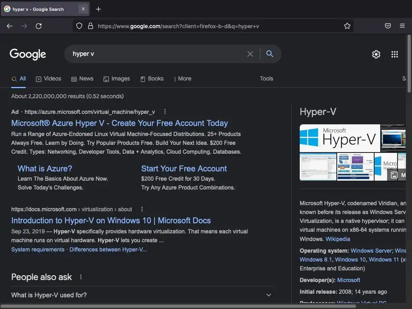Open Google quick settings gear
Screen dimensions: 412x309
376,54
